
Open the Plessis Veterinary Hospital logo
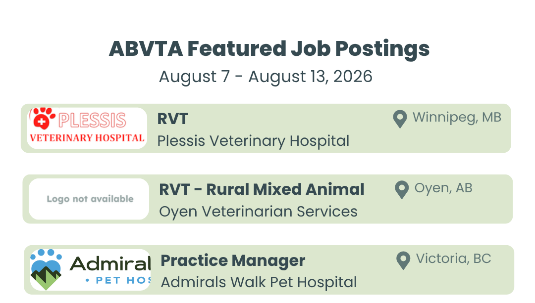(x=87, y=128)
